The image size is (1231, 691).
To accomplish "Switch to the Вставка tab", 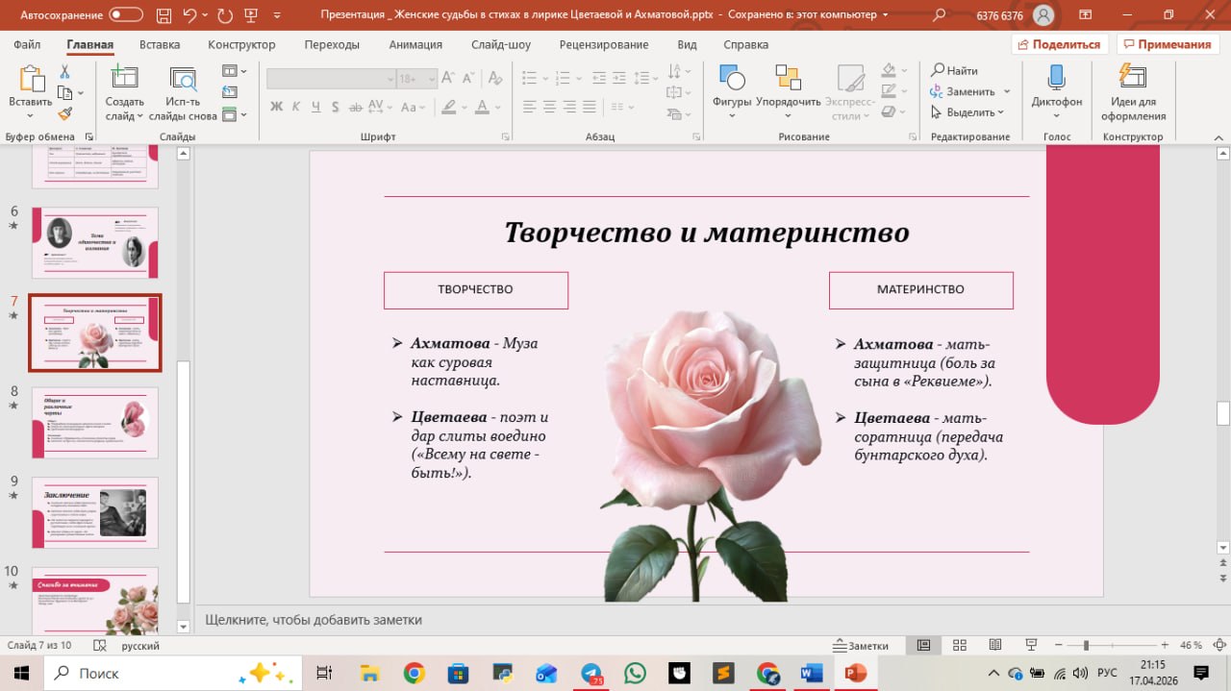I will coord(160,44).
